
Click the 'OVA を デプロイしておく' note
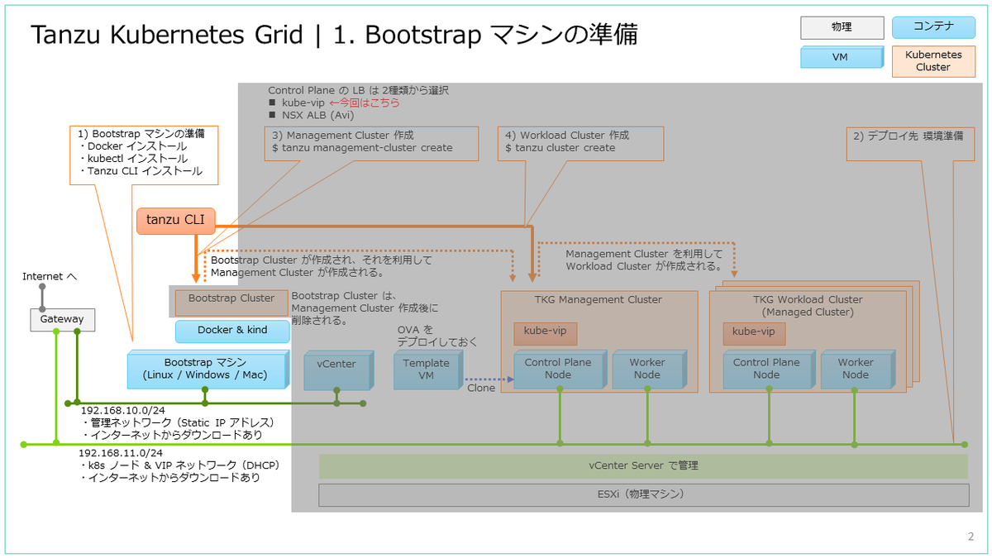[x=437, y=336]
